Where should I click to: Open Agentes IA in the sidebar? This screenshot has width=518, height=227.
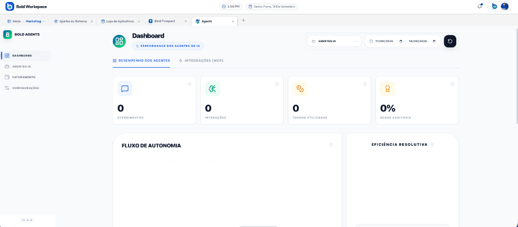click(x=26, y=67)
